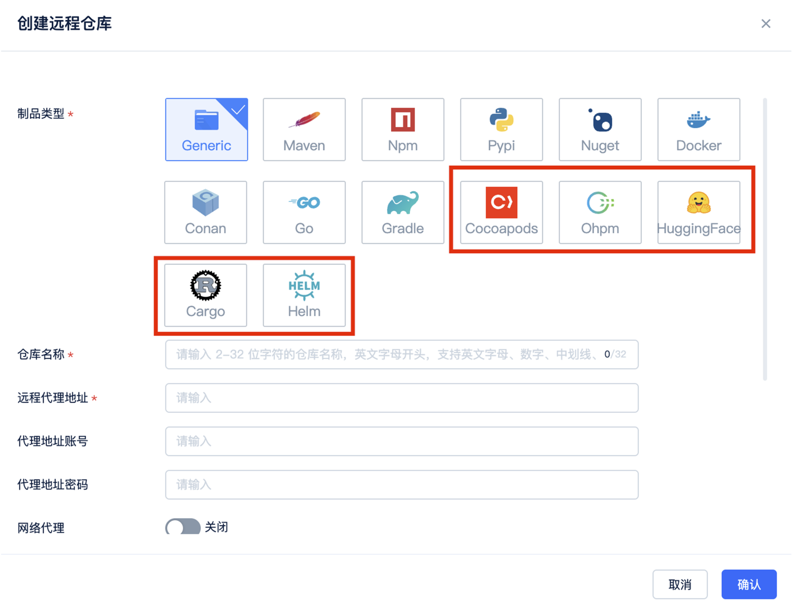Image resolution: width=792 pixels, height=608 pixels.
Task: Select the Cocoapods artifact type
Action: (x=501, y=212)
